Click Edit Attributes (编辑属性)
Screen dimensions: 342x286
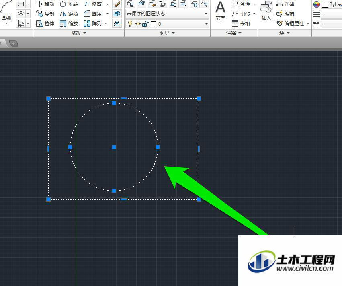point(290,23)
